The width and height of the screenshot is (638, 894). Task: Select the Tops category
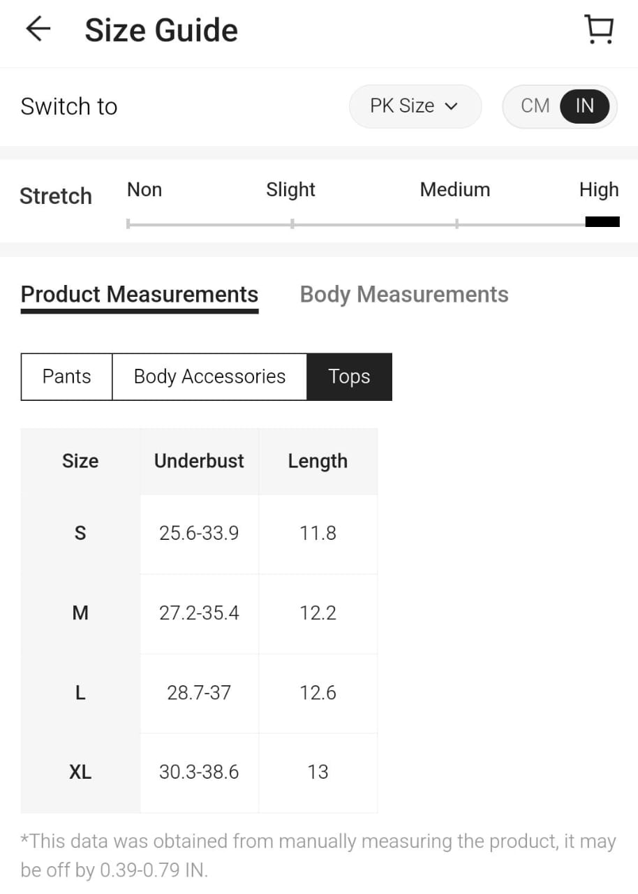[349, 376]
